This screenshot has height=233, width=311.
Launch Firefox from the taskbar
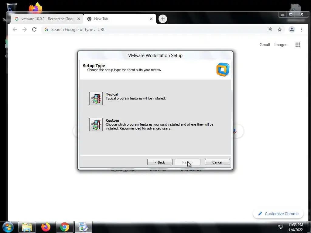click(x=46, y=227)
